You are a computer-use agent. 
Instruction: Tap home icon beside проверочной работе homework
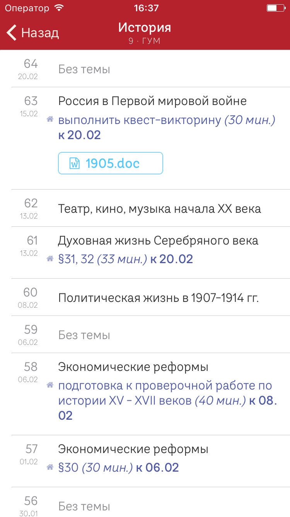coord(49,385)
